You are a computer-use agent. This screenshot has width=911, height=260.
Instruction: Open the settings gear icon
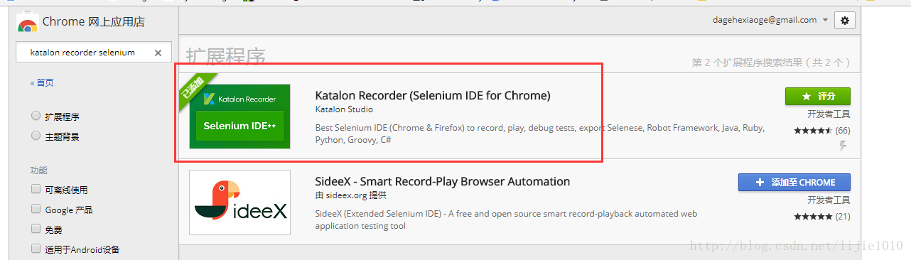(845, 21)
